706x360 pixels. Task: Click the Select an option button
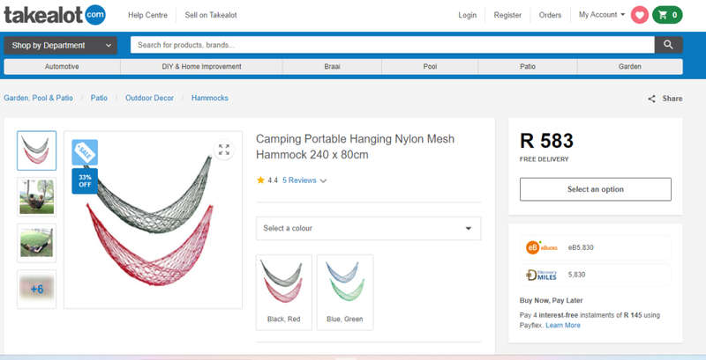pyautogui.click(x=595, y=189)
